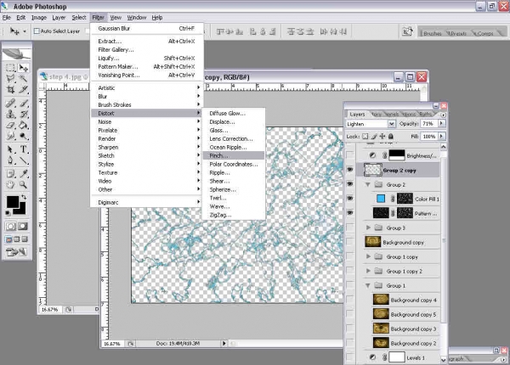Image resolution: width=510 pixels, height=365 pixels.
Task: Click the background color swatch
Action: tap(21, 211)
